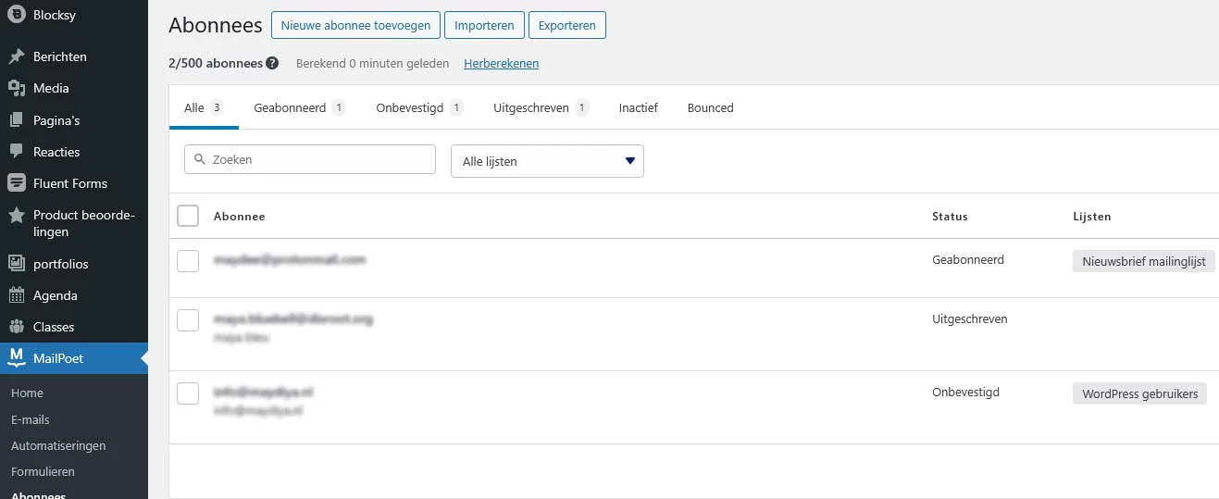This screenshot has width=1219, height=499.
Task: Open Media via its sidebar icon
Action: click(x=16, y=88)
